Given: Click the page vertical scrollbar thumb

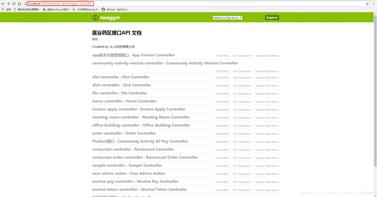Looking at the screenshot, I should (375, 91).
